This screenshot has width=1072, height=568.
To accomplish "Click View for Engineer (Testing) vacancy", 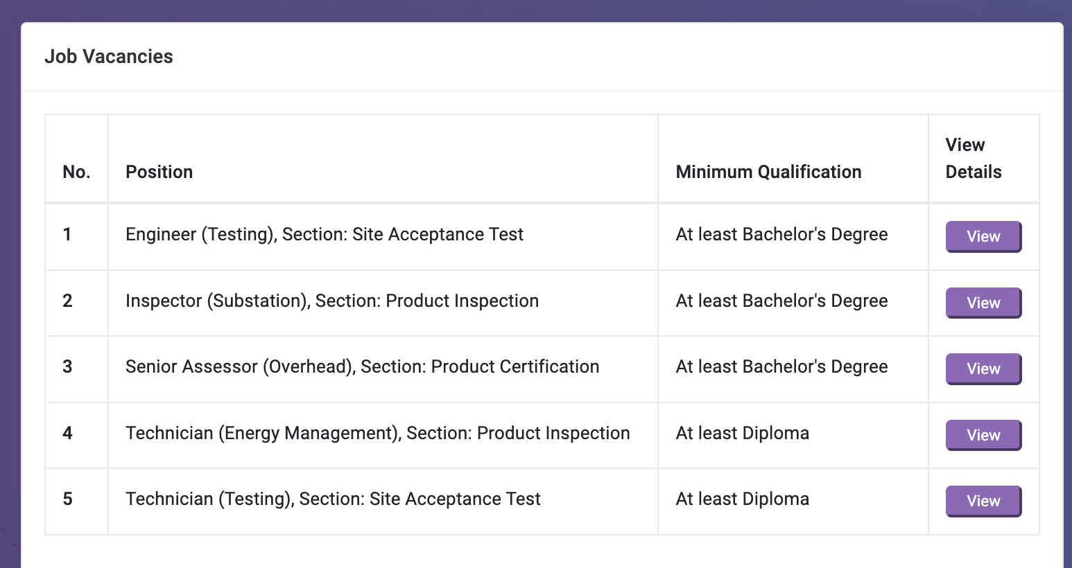I will (x=983, y=236).
